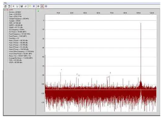
Task: Click the yellow-green graph toolbar icon
Action: click(30, 6)
